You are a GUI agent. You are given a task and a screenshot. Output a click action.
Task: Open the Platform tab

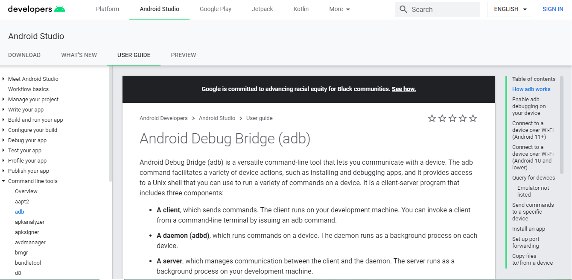point(108,9)
